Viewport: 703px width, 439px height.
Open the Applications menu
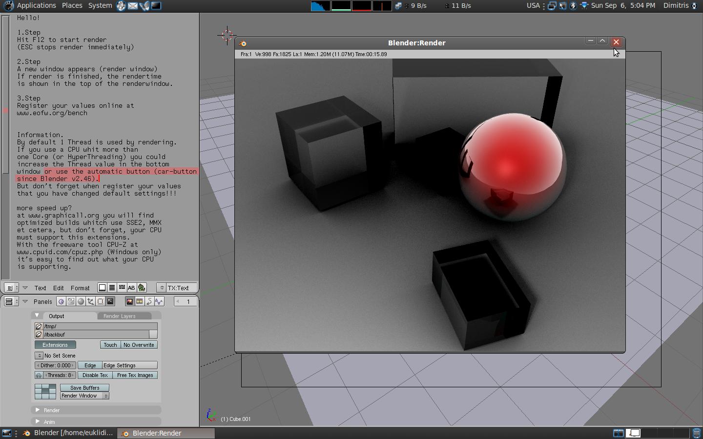(37, 5)
